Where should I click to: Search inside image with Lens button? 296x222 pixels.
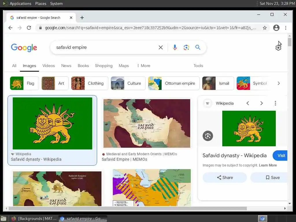[x=208, y=136]
